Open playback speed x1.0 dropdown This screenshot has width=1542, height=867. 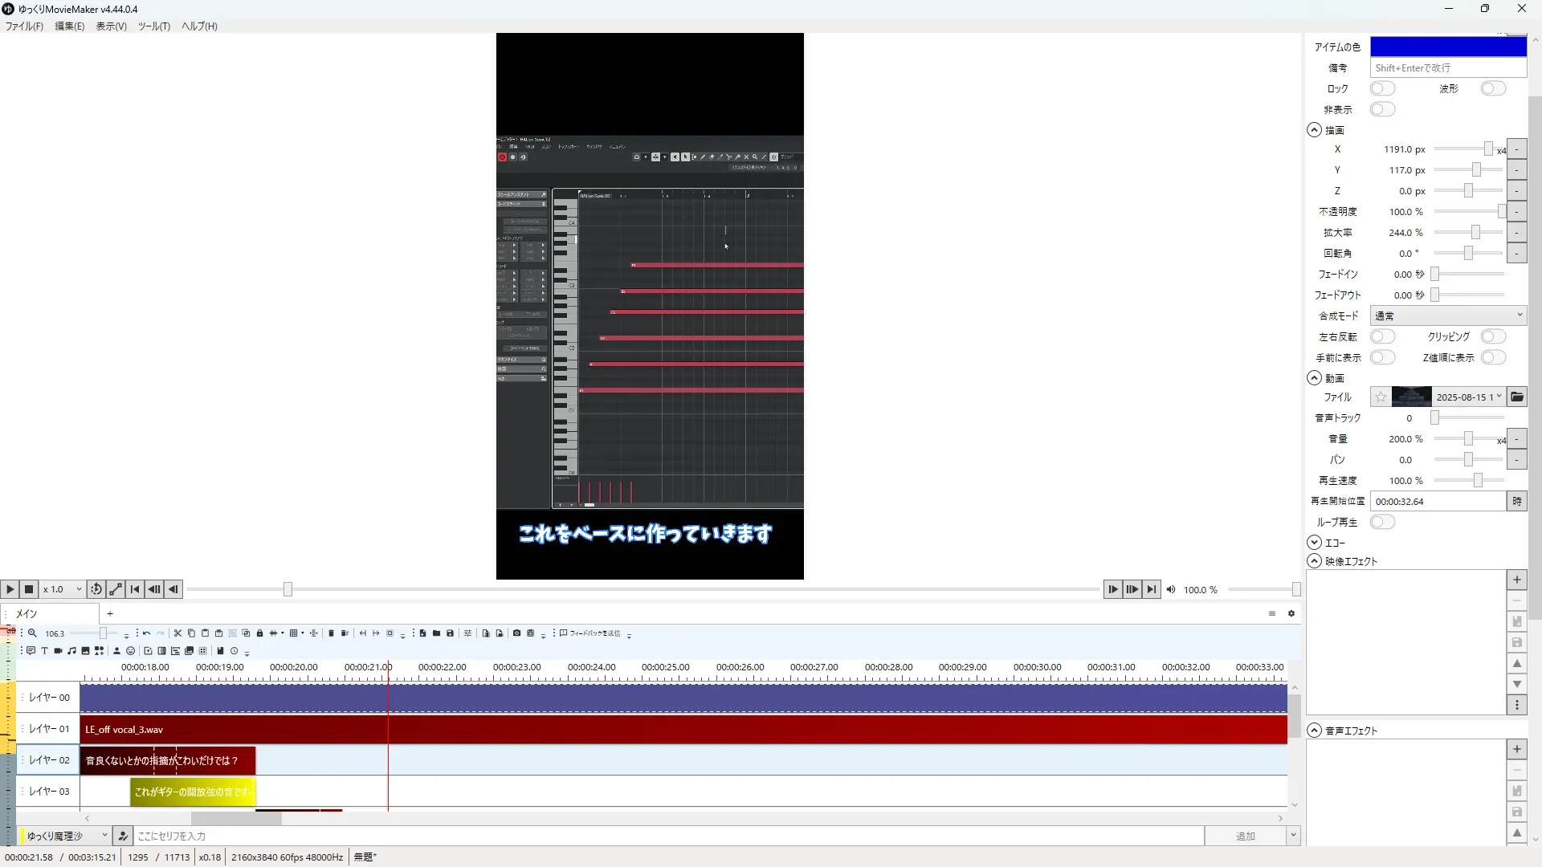(x=63, y=589)
